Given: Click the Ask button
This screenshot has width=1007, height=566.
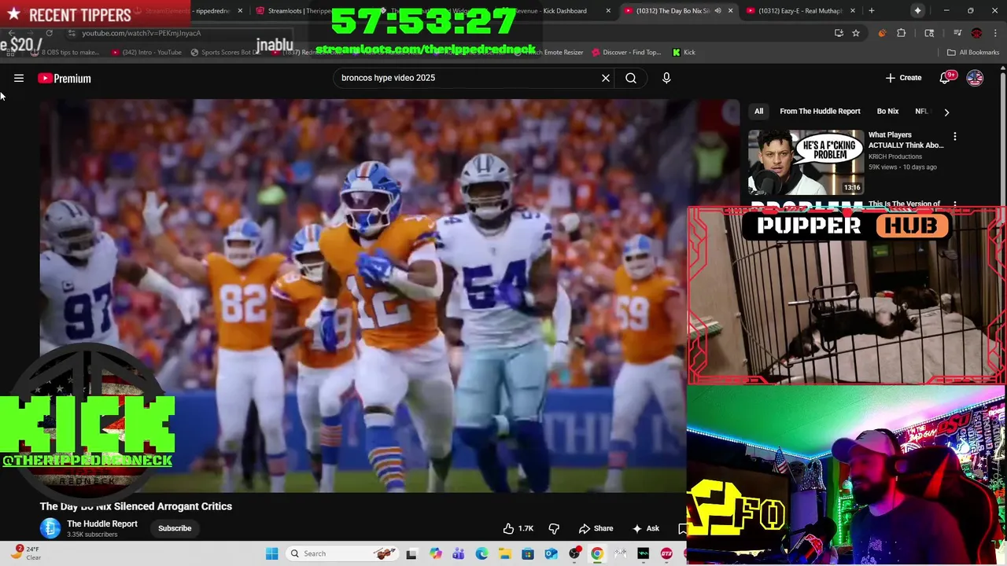Looking at the screenshot, I should point(646,528).
